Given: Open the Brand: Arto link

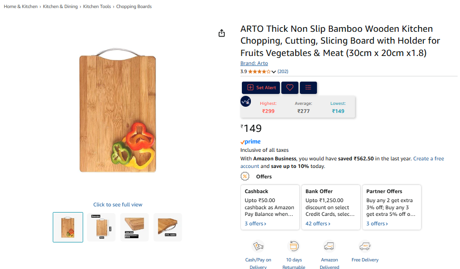Looking at the screenshot, I should coord(254,63).
